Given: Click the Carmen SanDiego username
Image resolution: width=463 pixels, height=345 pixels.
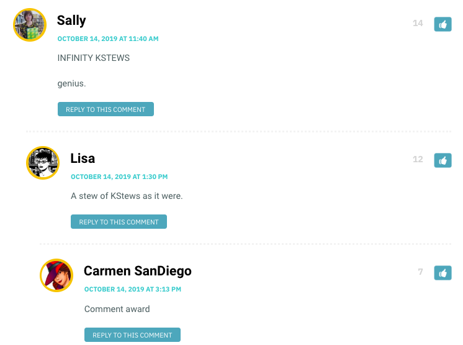Looking at the screenshot, I should 138,271.
